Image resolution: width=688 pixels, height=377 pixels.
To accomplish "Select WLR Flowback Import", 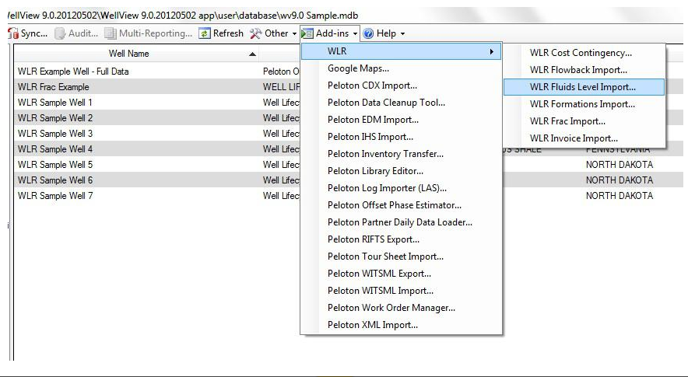I will click(584, 70).
